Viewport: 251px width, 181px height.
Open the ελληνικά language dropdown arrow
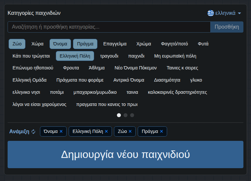pos(239,13)
